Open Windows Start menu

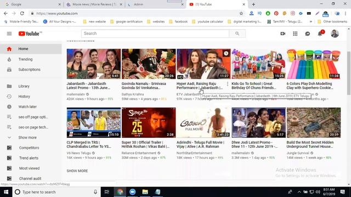[6, 192]
